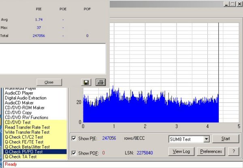243x168 pixels.
Task: Toggle the Show POF checkbox
Action: pyautogui.click(x=74, y=153)
